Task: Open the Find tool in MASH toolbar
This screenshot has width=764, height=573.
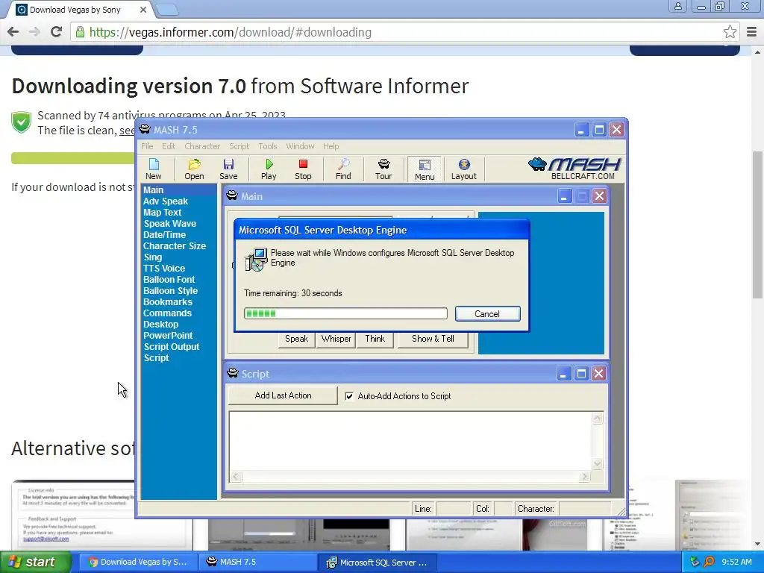Action: click(x=343, y=169)
